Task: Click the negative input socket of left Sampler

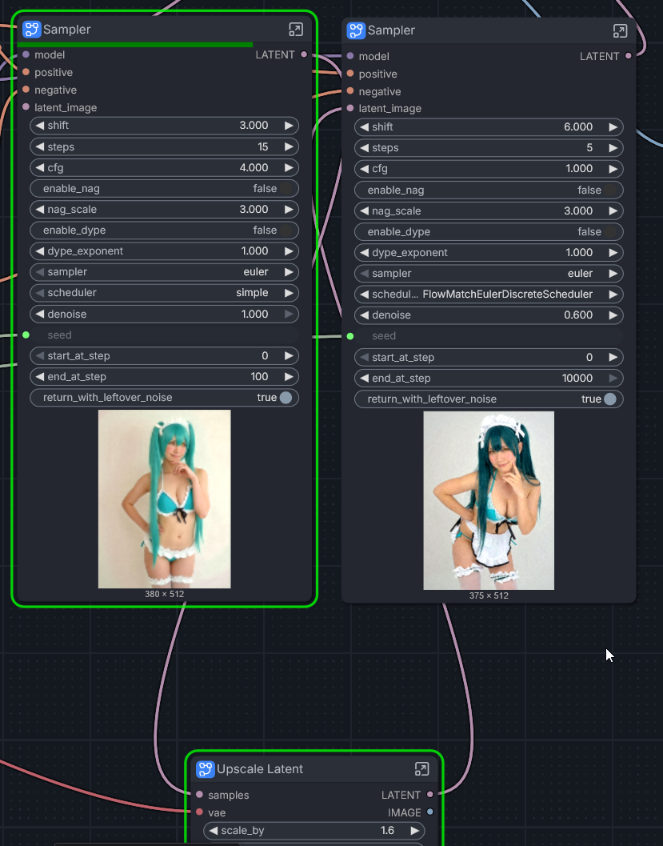Action: point(26,90)
